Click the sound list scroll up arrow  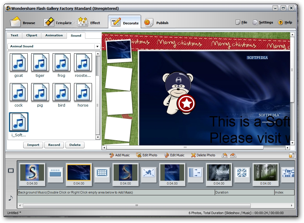pos(98,54)
